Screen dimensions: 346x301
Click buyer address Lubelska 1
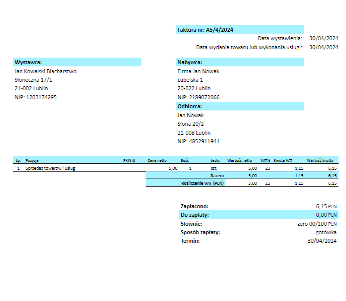point(190,80)
